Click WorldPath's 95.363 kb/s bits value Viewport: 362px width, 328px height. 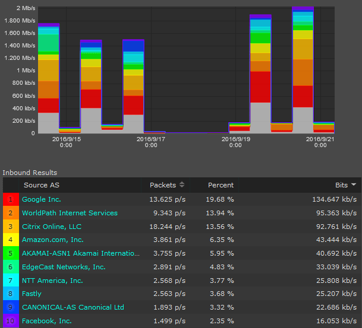[x=336, y=213]
